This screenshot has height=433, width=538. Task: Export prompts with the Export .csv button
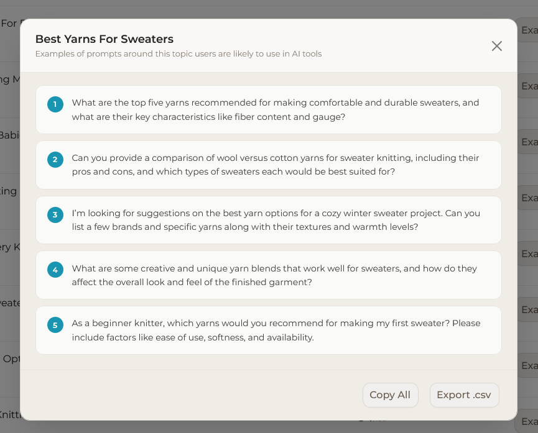click(x=464, y=395)
